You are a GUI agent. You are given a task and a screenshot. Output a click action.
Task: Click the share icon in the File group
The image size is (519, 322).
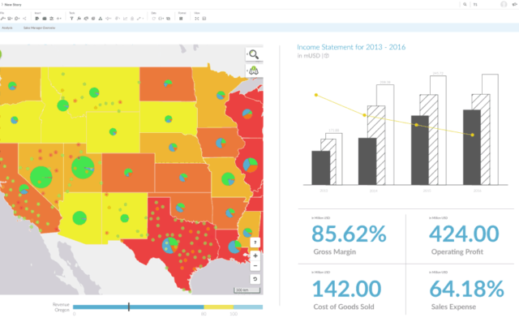(24, 19)
